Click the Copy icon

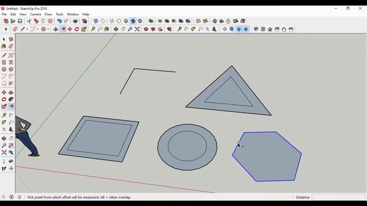36,21
